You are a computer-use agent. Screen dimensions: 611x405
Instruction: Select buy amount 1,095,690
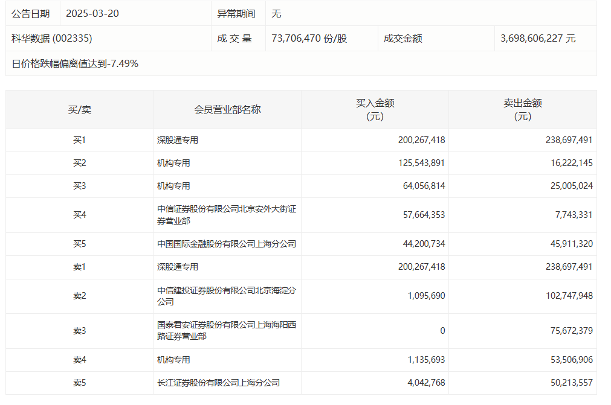point(426,296)
